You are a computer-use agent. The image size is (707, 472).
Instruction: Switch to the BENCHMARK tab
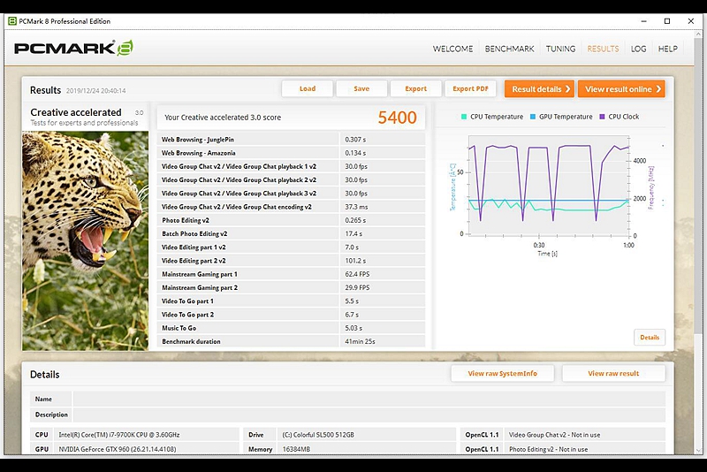click(x=509, y=49)
